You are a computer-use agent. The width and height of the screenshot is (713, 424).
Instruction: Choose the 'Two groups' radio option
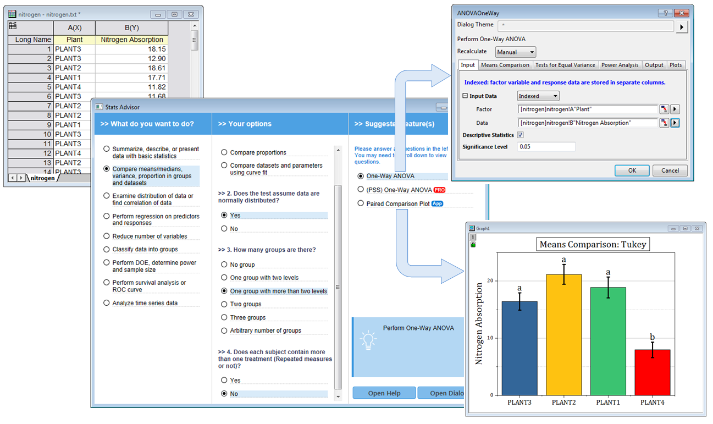click(224, 304)
